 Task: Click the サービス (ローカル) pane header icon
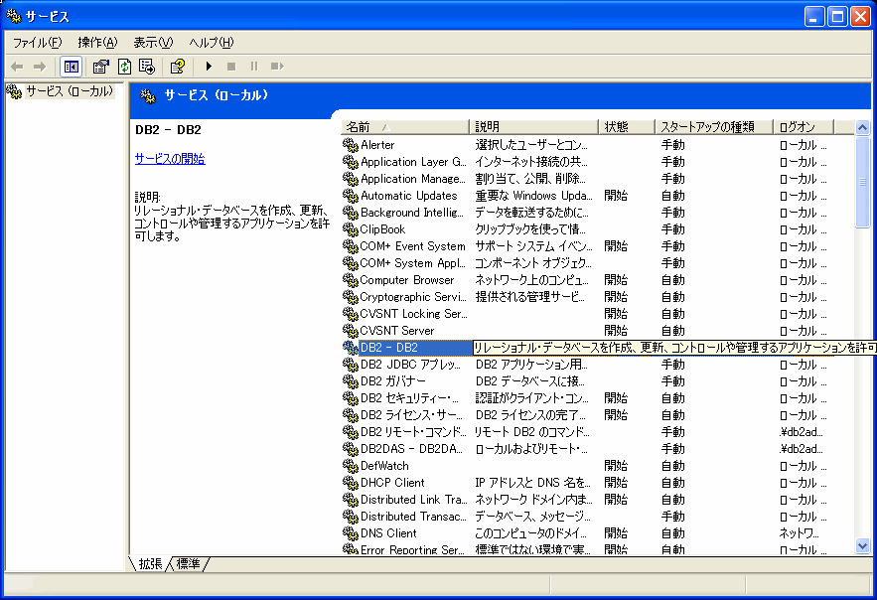[148, 96]
